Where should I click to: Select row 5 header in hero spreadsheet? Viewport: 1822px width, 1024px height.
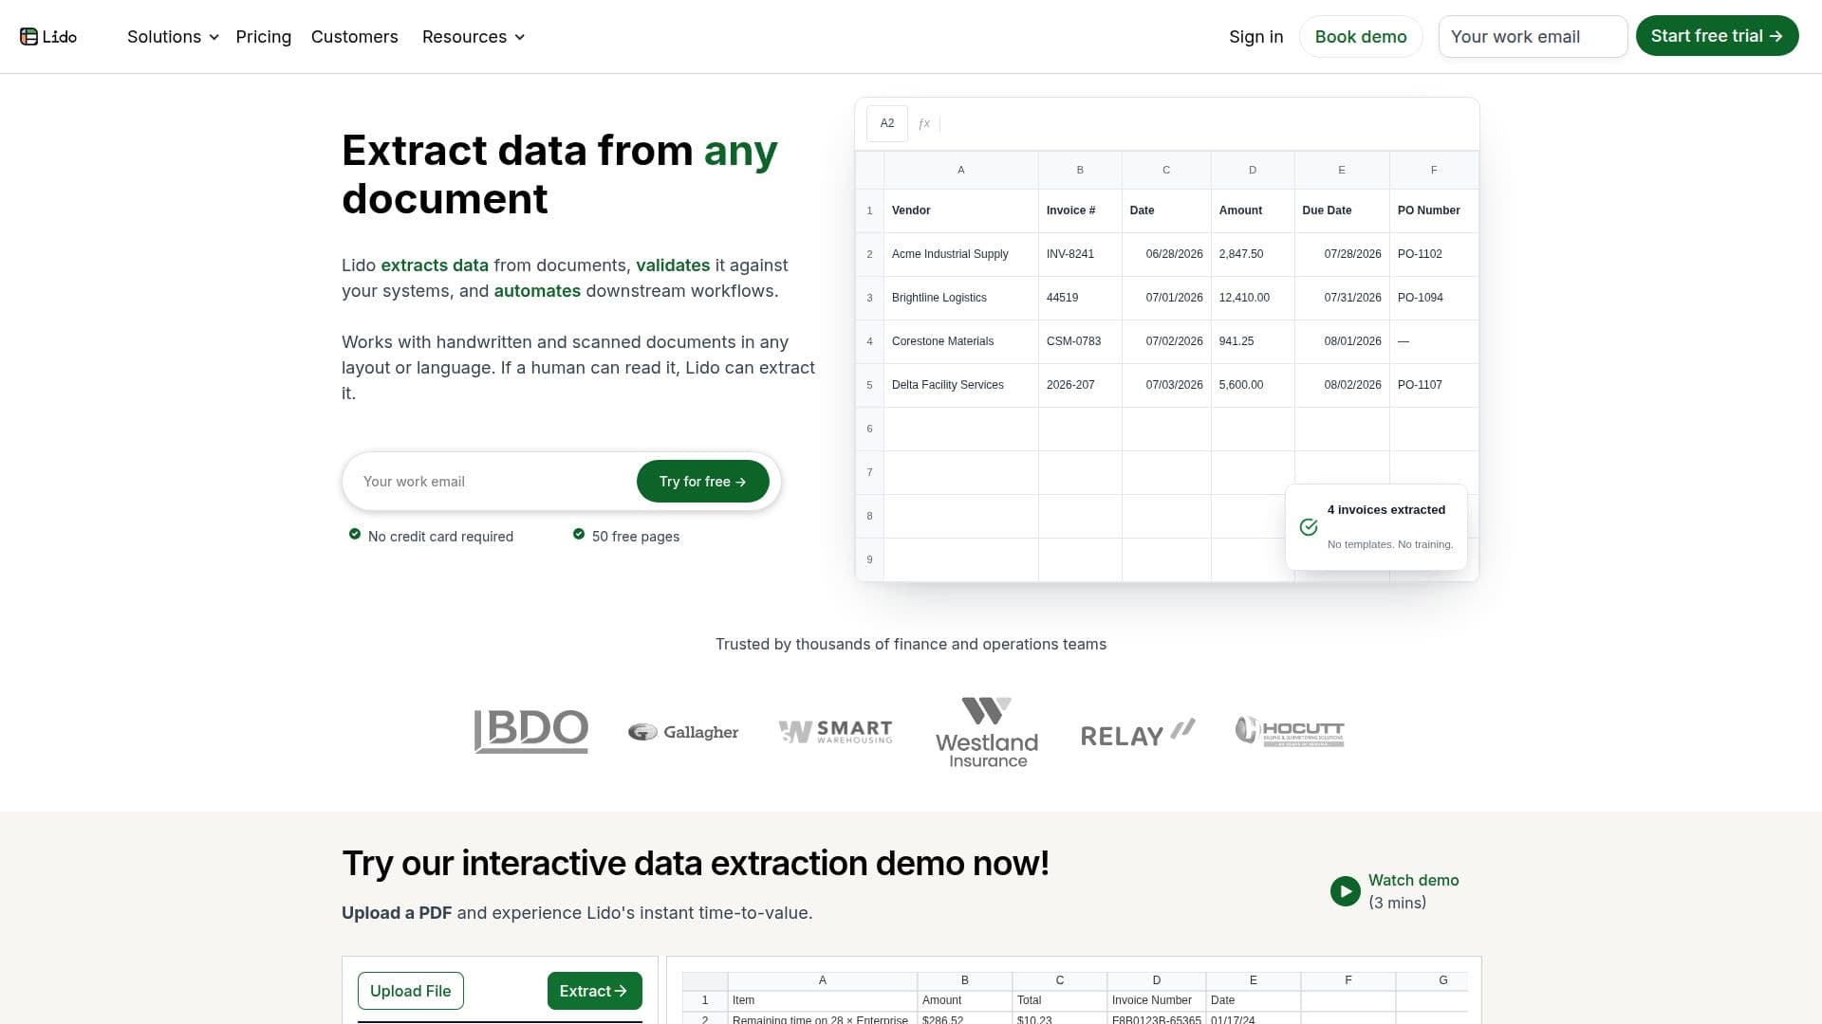(x=869, y=385)
